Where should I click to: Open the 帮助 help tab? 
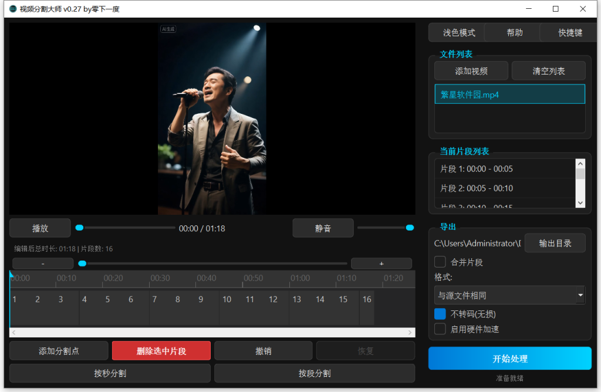click(515, 33)
